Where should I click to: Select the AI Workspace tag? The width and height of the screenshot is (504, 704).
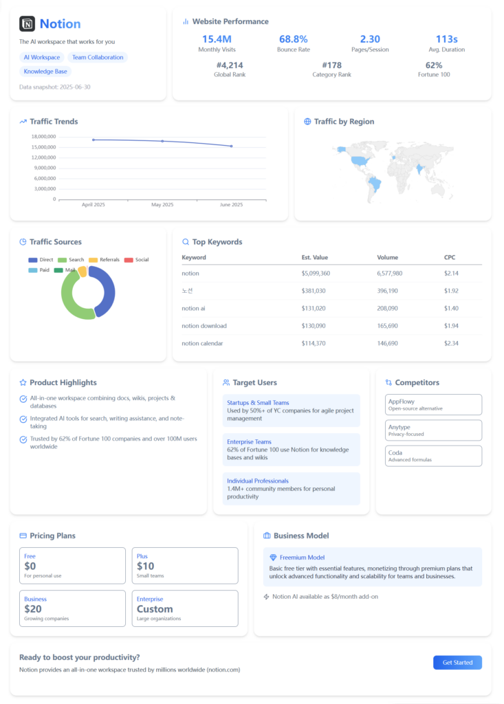[41, 58]
